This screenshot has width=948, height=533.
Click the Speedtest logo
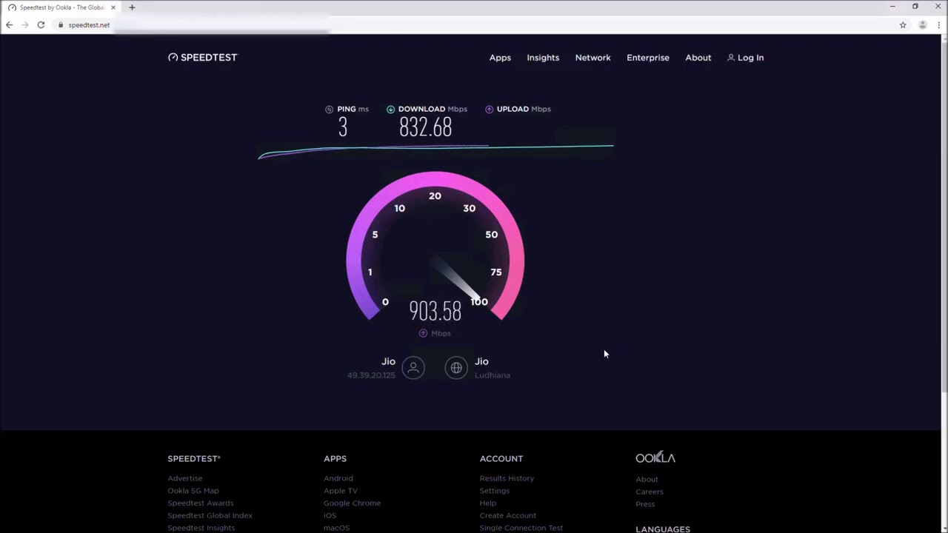coord(202,57)
